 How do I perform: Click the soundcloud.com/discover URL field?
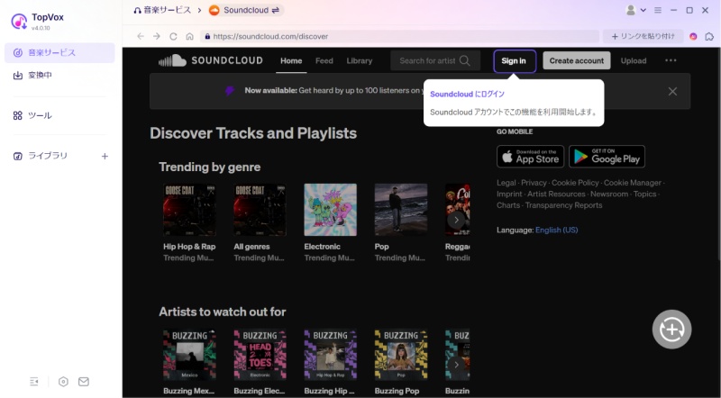point(399,36)
